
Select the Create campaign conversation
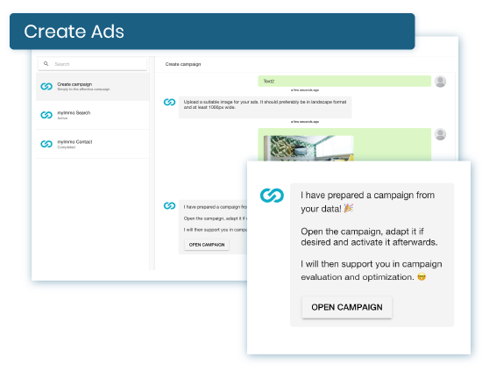coord(93,87)
